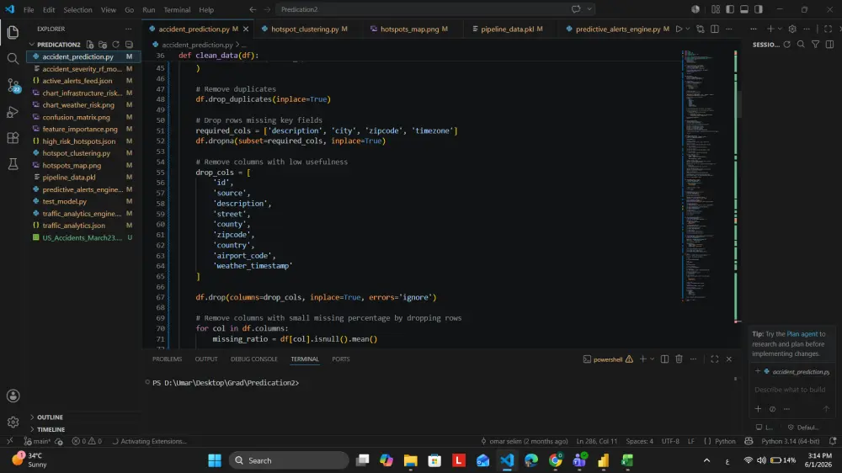The width and height of the screenshot is (842, 473).
Task: Open the Run and Debug view
Action: click(x=13, y=112)
